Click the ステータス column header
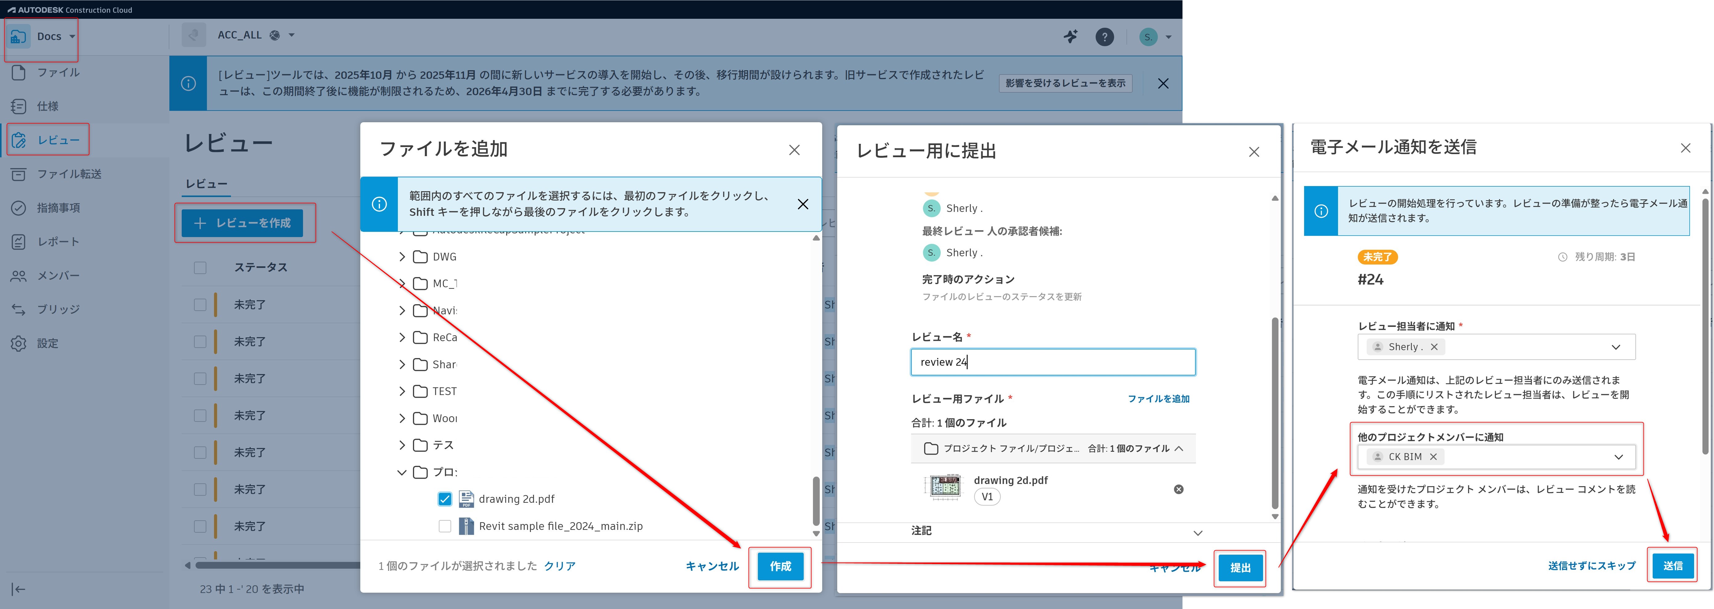Screen dimensions: 1714x609 (261, 268)
